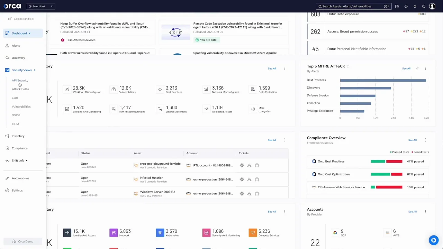Screen dimensions: 443x249
Task: Click the Best Practices bar in MITRE chart
Action: 383,80
